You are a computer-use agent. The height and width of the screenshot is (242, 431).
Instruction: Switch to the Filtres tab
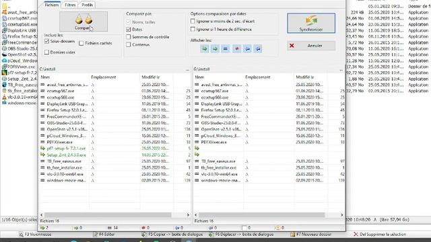(x=70, y=5)
